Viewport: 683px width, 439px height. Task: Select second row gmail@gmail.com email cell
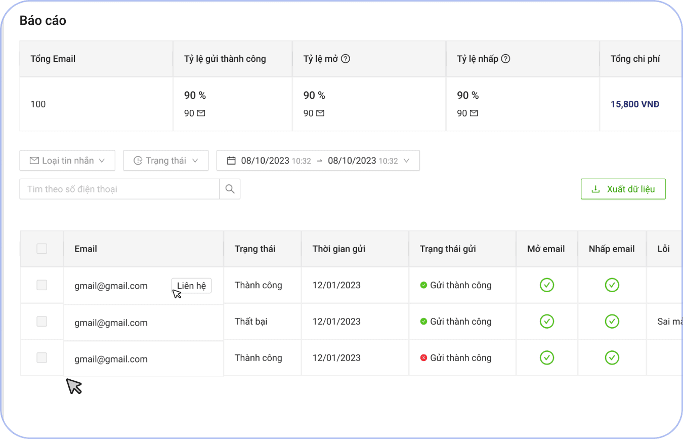coord(111,323)
